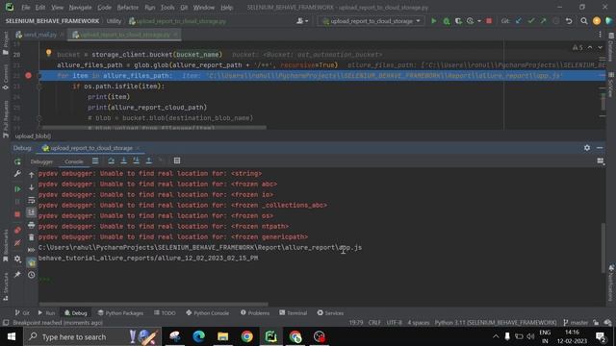The image size is (616, 346).
Task: Run with coverage from the main toolbar
Action: pyautogui.click(x=458, y=21)
